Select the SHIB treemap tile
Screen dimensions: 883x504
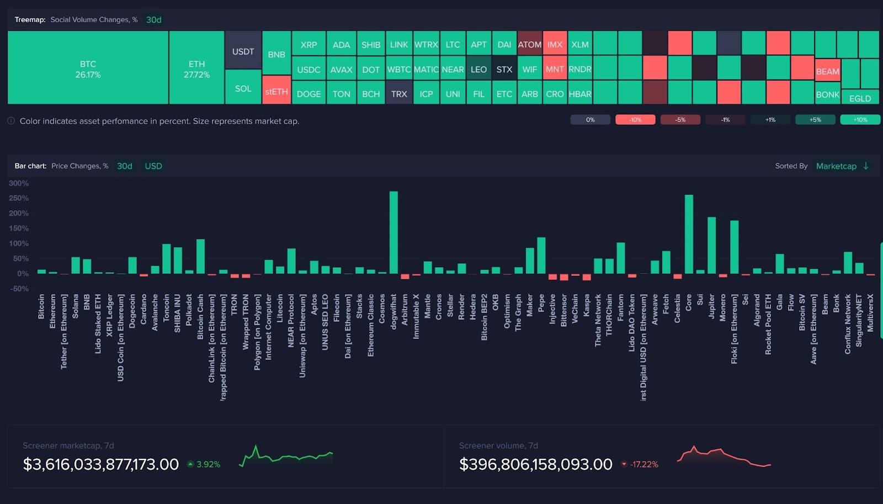371,43
